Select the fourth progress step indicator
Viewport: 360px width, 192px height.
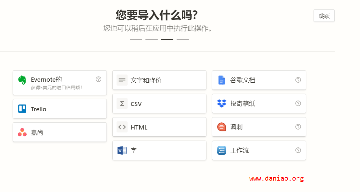[183, 39]
